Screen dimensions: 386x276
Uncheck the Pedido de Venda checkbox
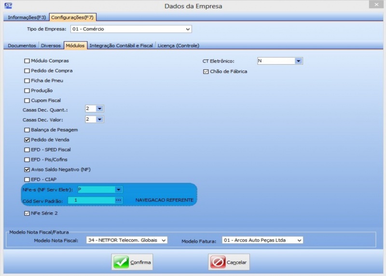pos(27,140)
